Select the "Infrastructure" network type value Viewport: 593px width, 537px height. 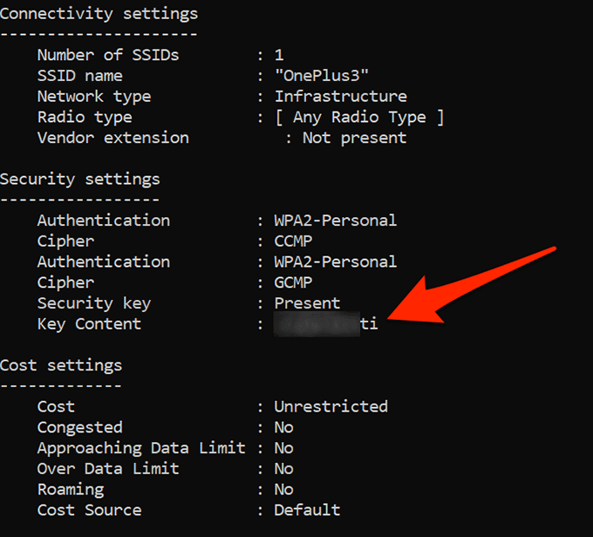[340, 97]
